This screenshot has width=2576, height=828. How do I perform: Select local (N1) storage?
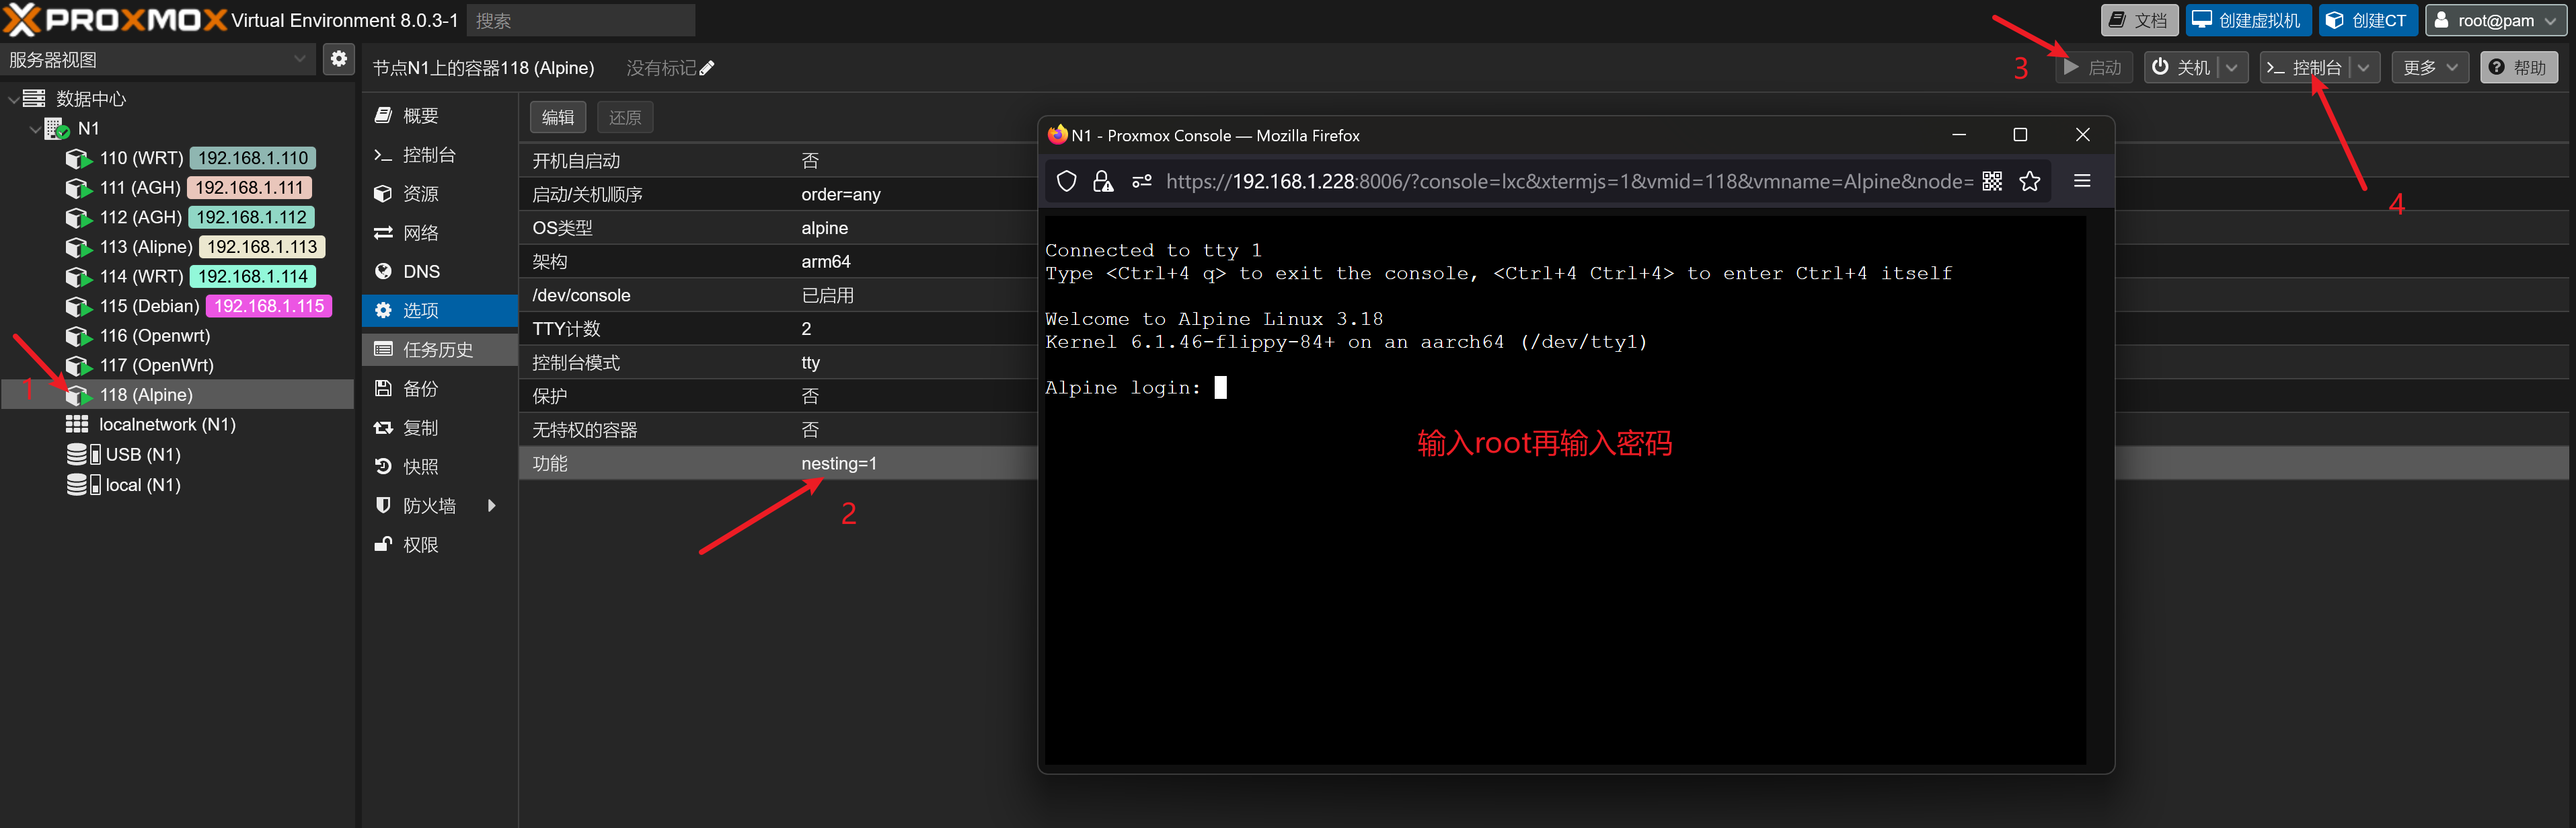coord(142,485)
